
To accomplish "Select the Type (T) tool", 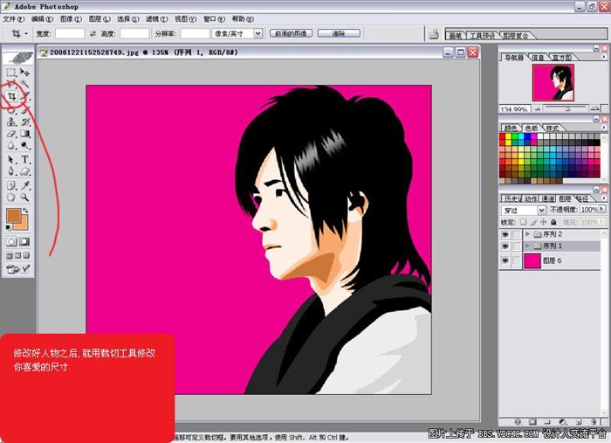I will point(25,160).
